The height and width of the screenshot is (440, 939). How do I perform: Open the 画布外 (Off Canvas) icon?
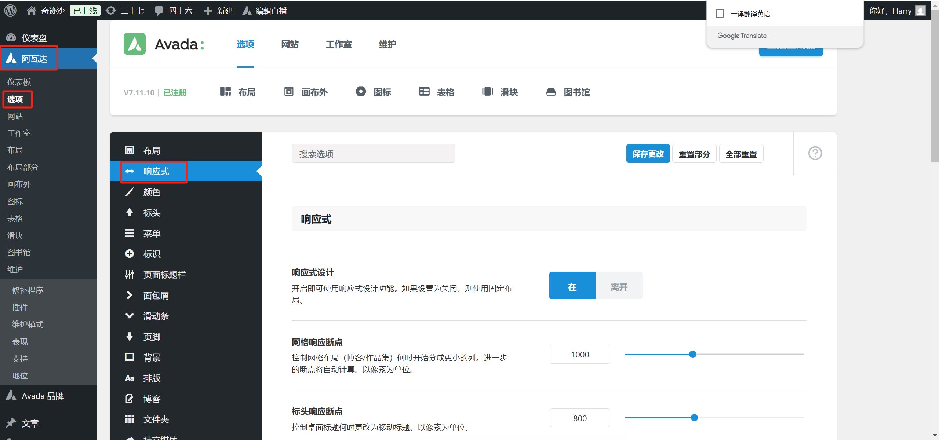(x=305, y=92)
